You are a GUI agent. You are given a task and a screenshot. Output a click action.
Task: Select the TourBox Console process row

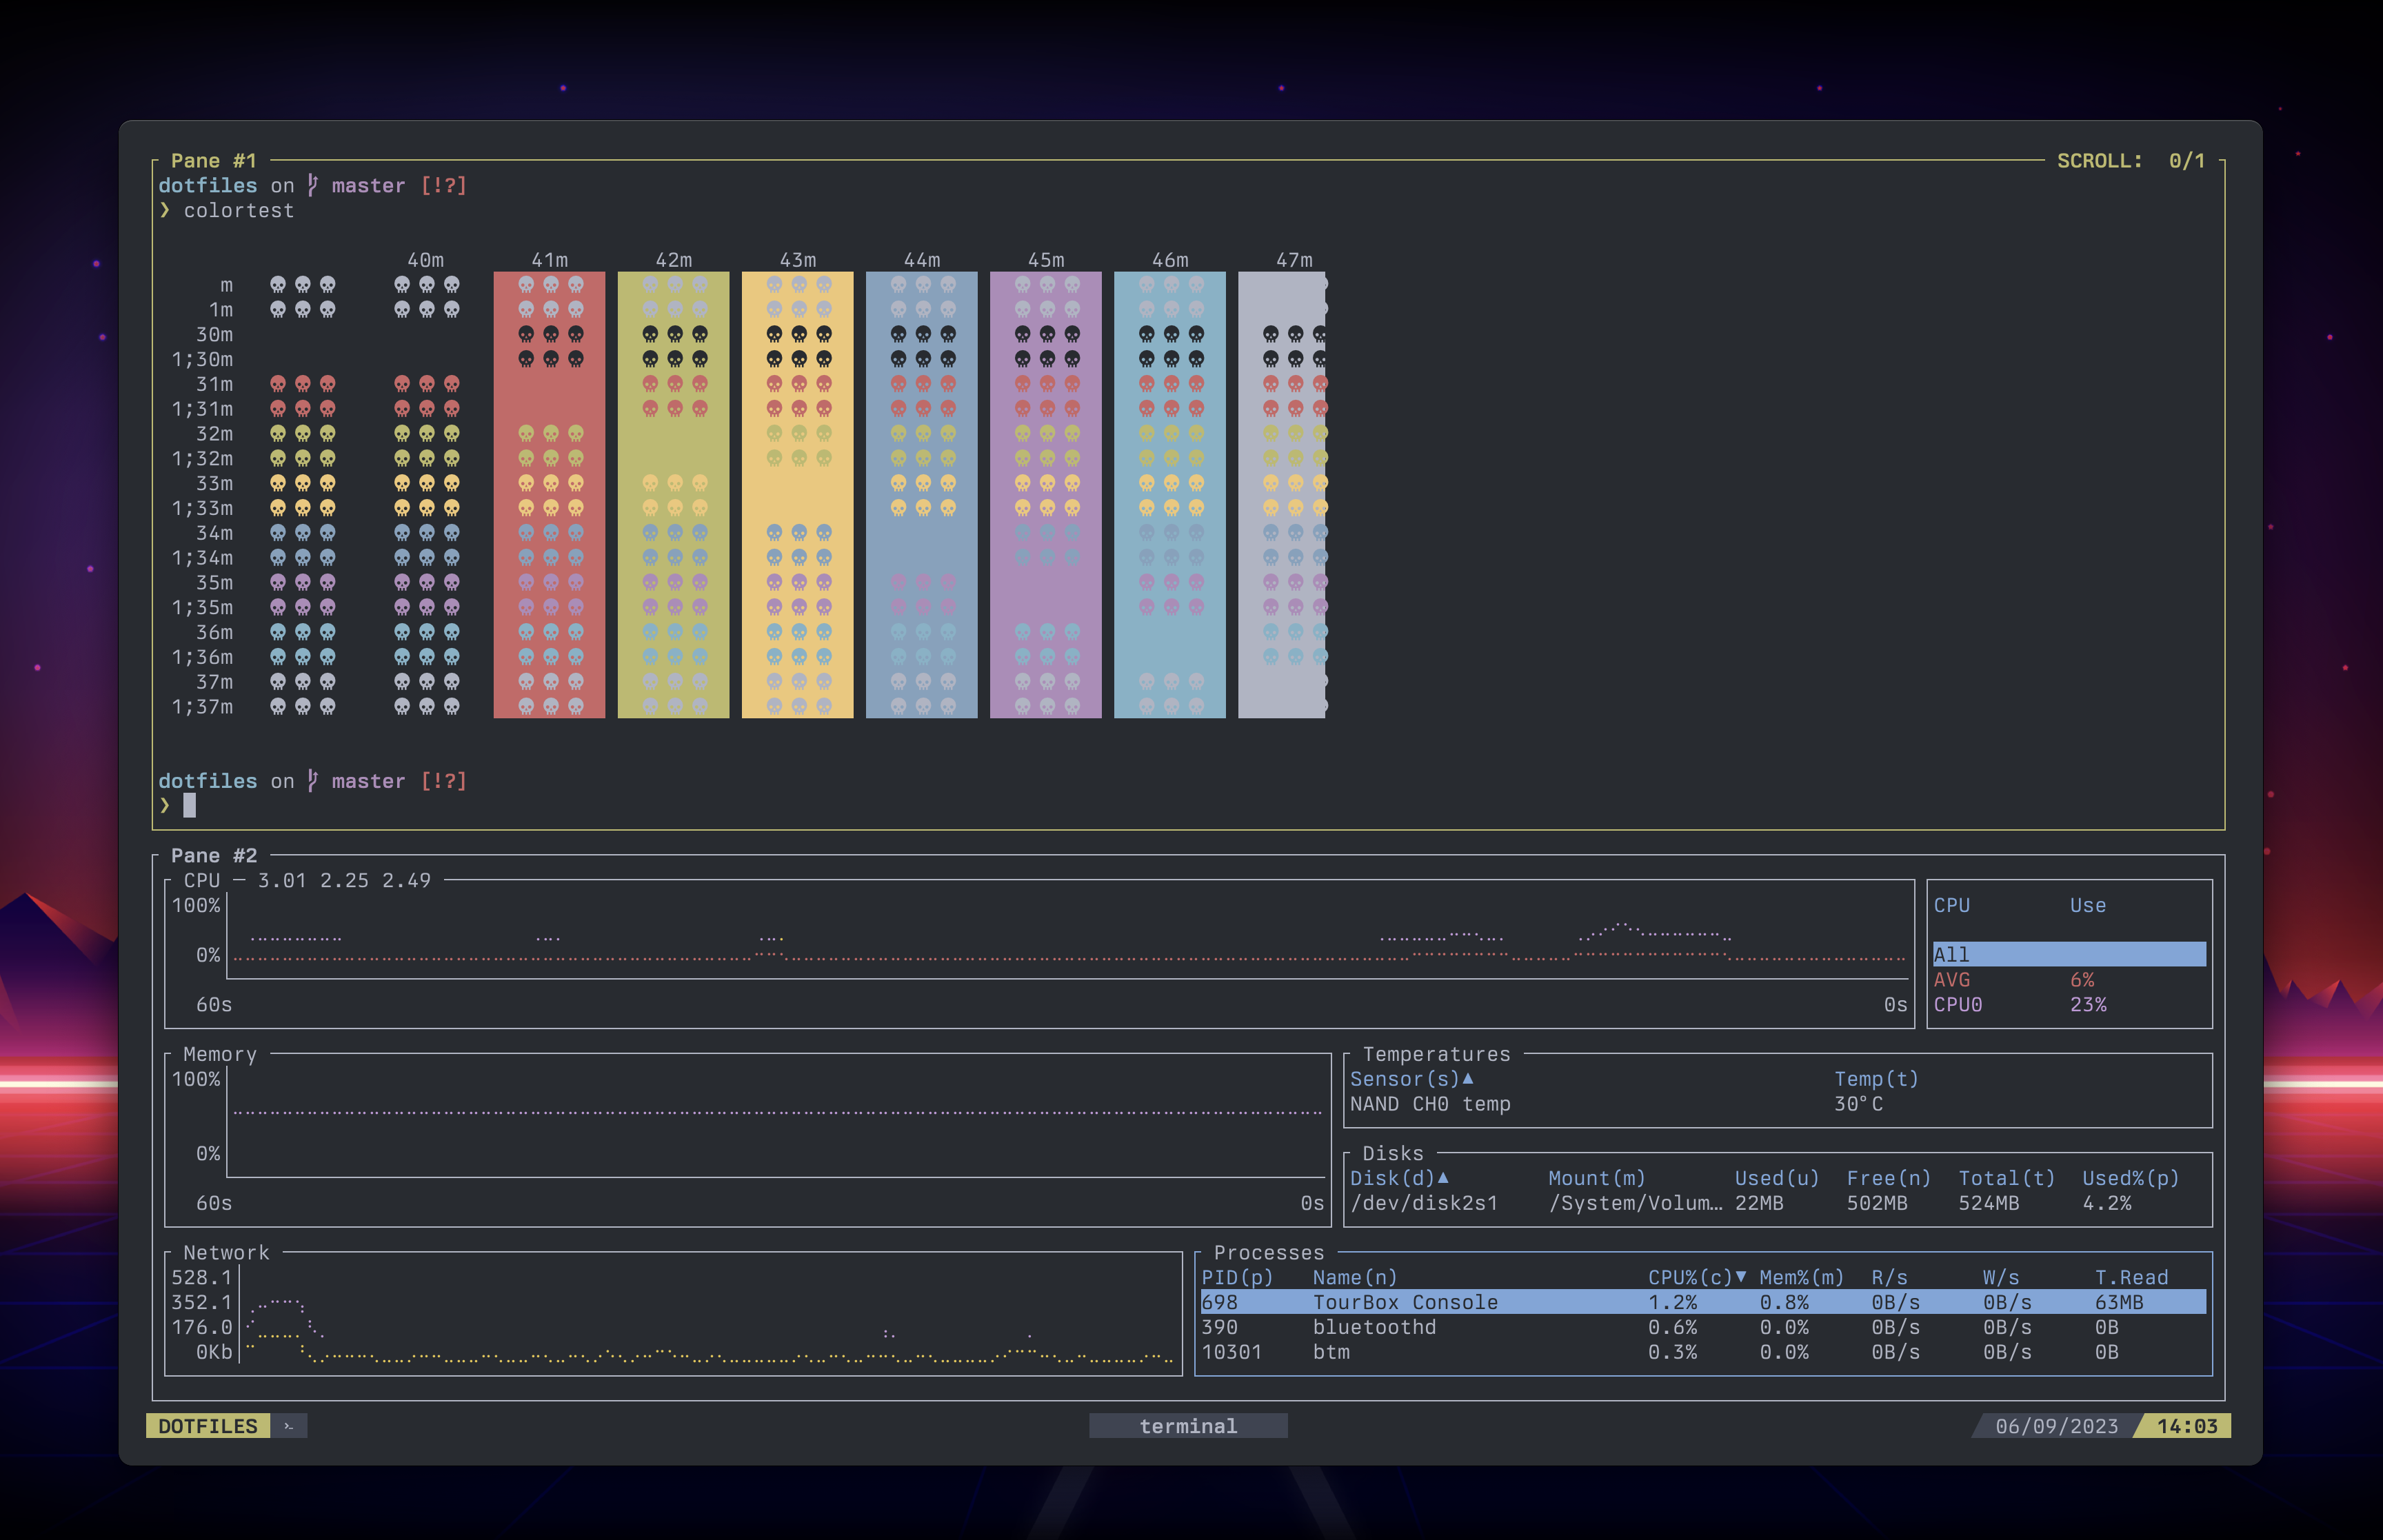[1703, 1301]
